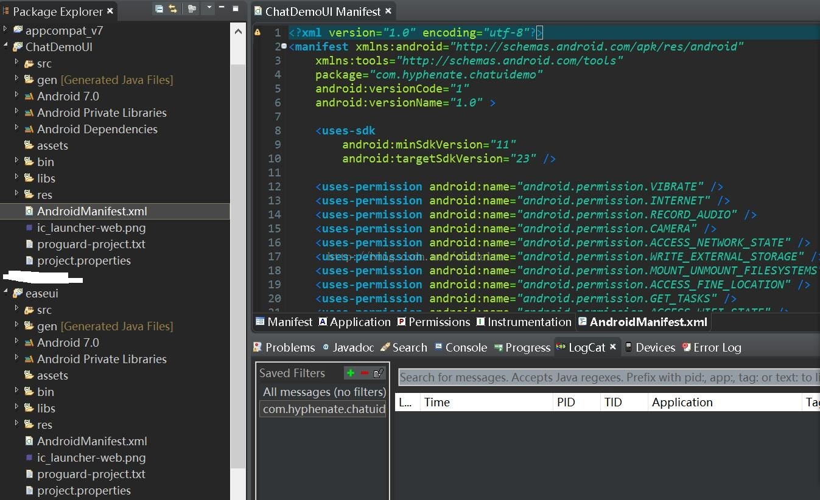Click the working set focus icon
Viewport: 820px width, 500px height.
tap(192, 9)
